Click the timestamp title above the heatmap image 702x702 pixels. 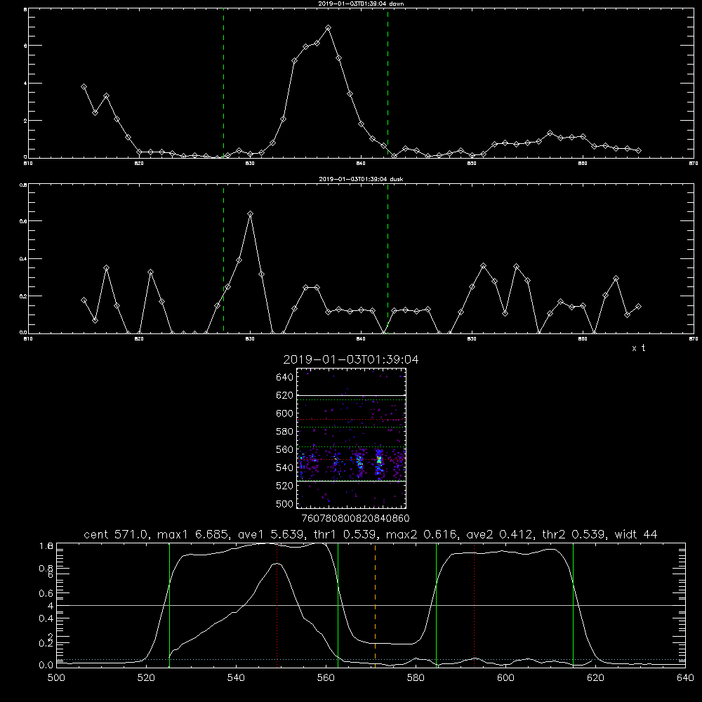pyautogui.click(x=351, y=359)
